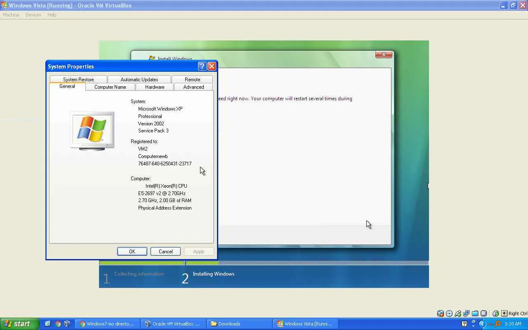Launch Chrome from the quick launch bar

(58, 324)
